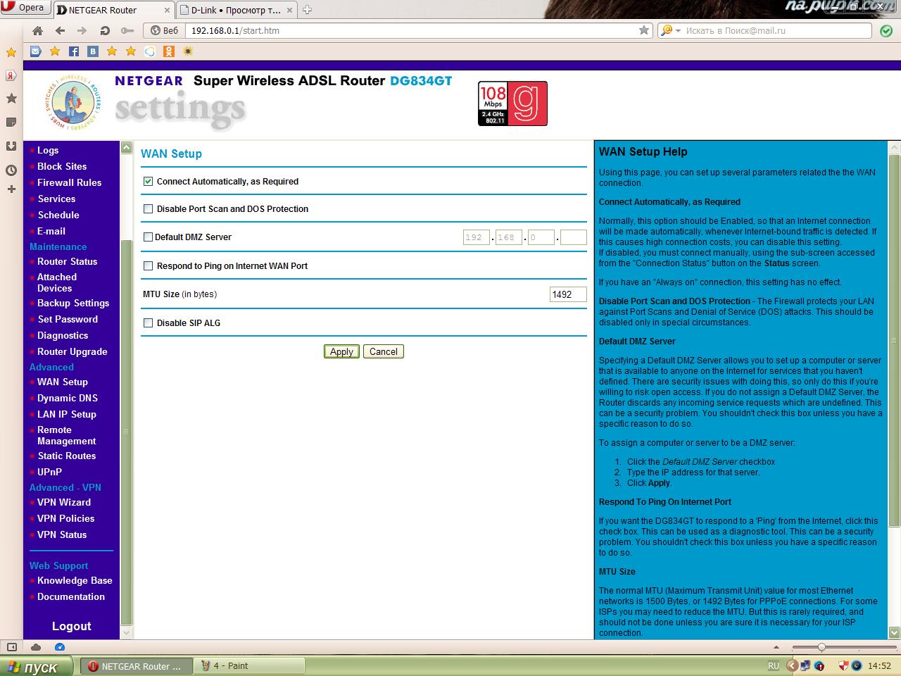This screenshot has width=901, height=676.
Task: Log out of the router
Action: [x=72, y=626]
